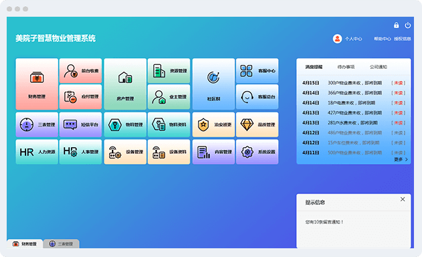Switch to the 公司通知 tab

pyautogui.click(x=378, y=67)
